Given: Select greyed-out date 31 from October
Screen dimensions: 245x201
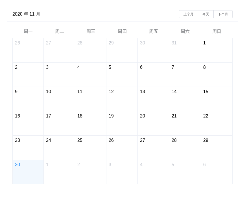Looking at the screenshot, I should tap(185, 50).
